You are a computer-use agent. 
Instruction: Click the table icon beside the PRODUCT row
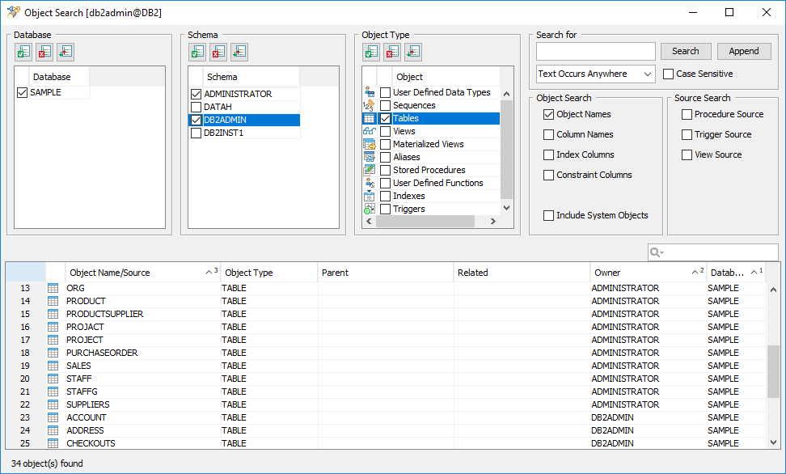pos(53,301)
